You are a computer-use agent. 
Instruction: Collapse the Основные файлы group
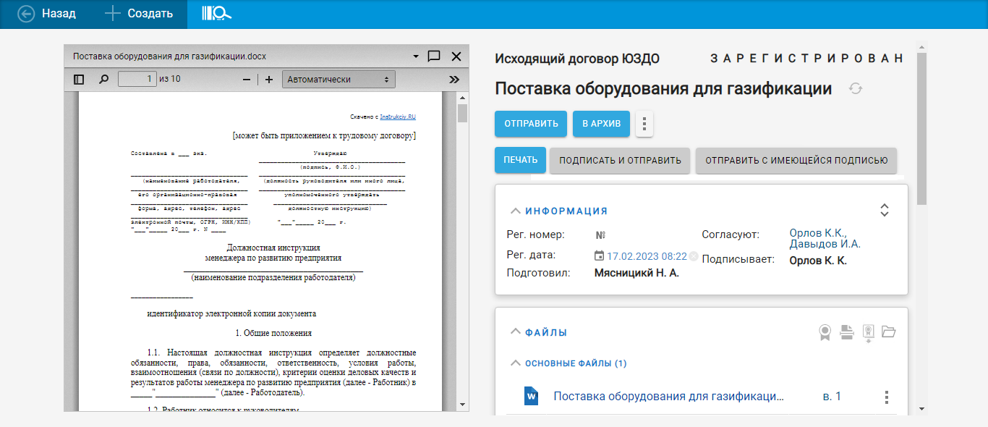[x=515, y=363]
